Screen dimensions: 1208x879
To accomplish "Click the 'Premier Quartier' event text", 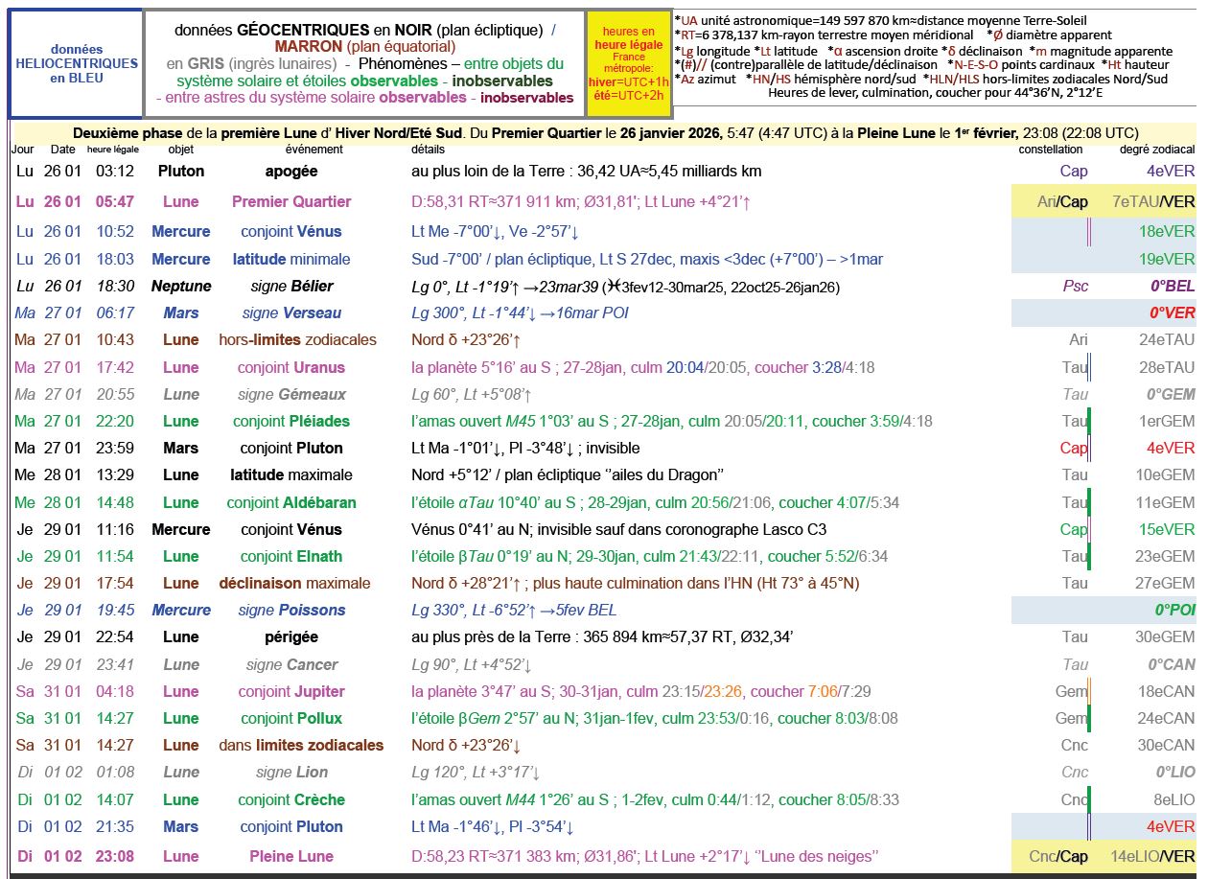I will [x=291, y=201].
